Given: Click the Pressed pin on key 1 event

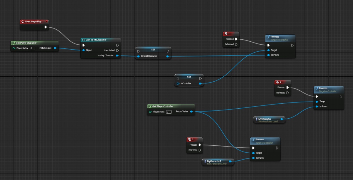Looking at the screenshot, I should (x=236, y=39).
